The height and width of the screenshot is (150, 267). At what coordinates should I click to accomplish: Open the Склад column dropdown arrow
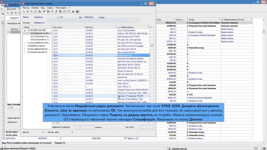tap(219, 20)
